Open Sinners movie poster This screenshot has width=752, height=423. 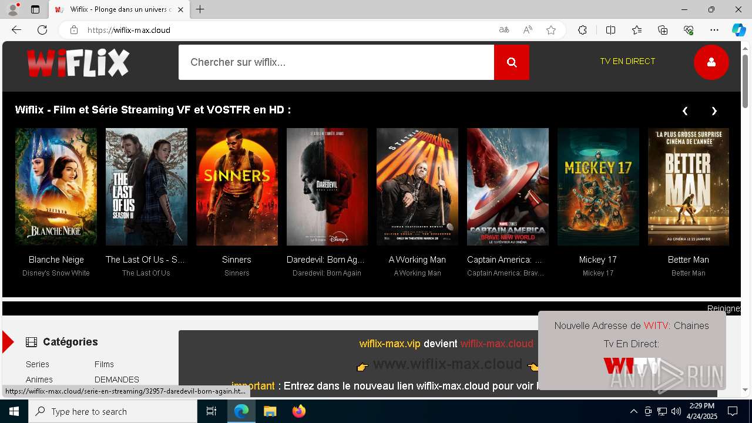[237, 187]
